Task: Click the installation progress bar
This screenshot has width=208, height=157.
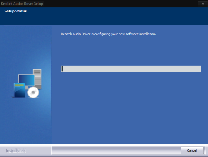Action: pyautogui.click(x=131, y=69)
